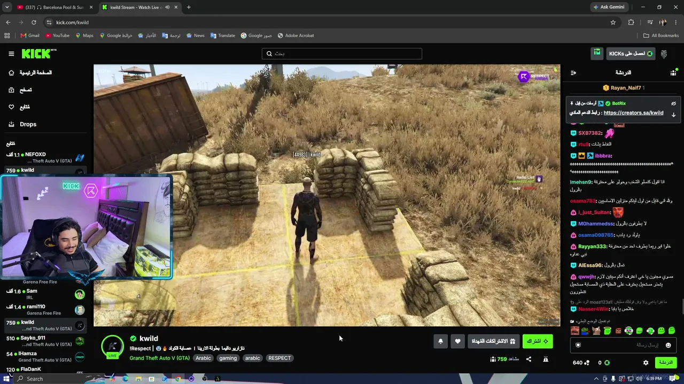Viewport: 684px width, 384px height.
Task: Go back to the previous page
Action: pos(8,22)
